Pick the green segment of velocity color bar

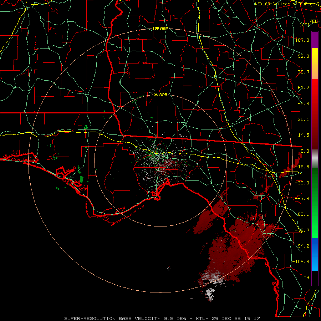coord(315,203)
